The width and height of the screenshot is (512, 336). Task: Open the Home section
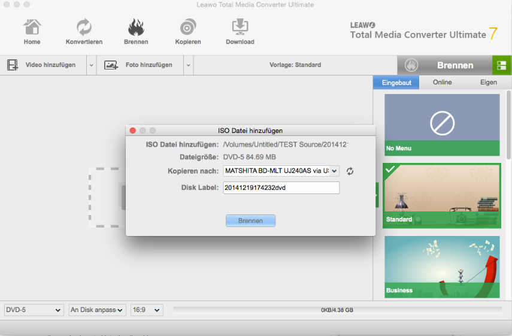(32, 32)
